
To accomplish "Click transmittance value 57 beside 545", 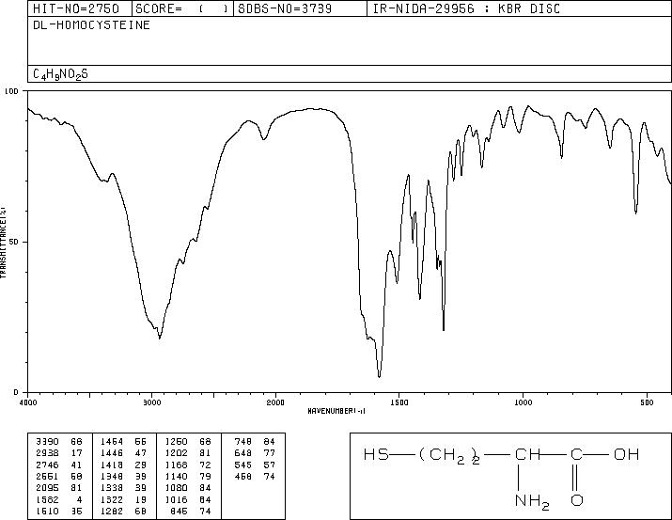I will click(269, 465).
